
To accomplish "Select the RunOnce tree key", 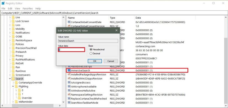I will coord(20,71).
